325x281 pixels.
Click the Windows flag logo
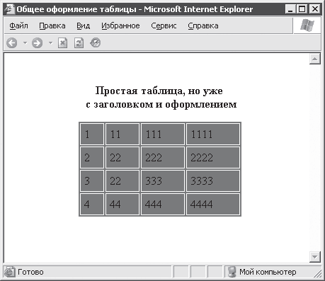pos(307,25)
